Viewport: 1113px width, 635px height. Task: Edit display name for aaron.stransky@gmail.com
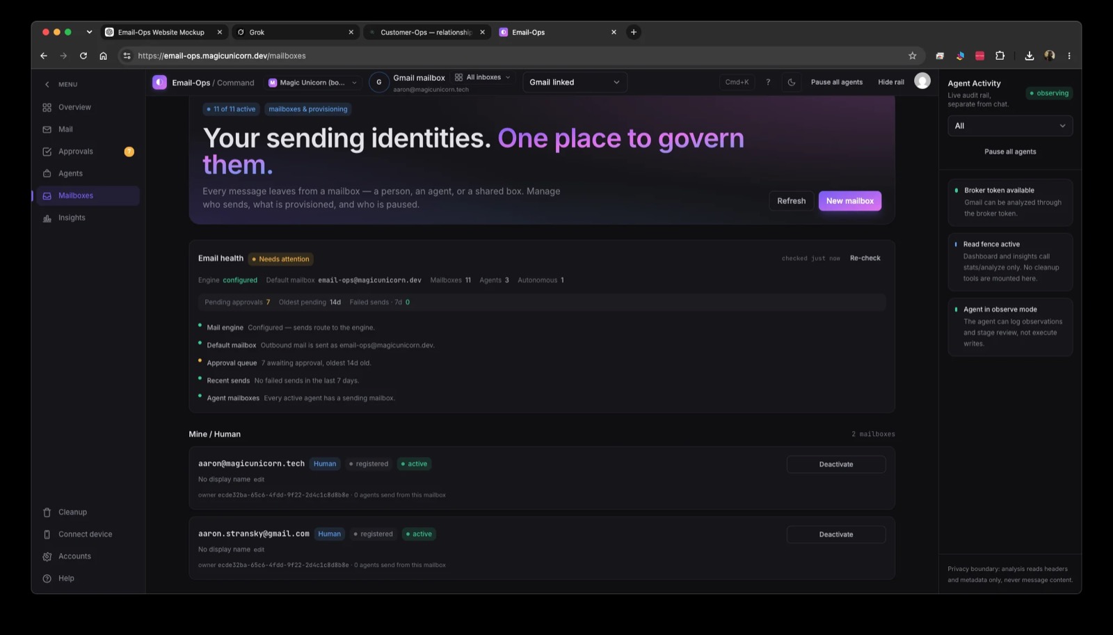coord(259,549)
